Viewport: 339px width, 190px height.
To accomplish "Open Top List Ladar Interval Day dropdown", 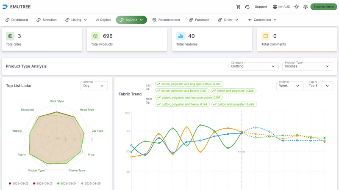I will click(94, 86).
